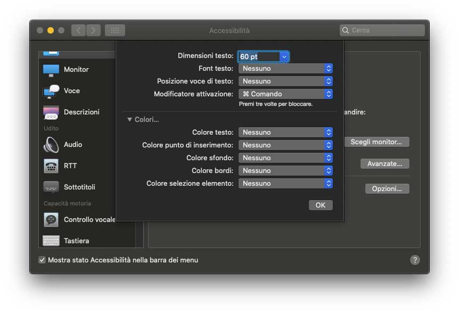Show all preferences grid icon

pyautogui.click(x=115, y=30)
